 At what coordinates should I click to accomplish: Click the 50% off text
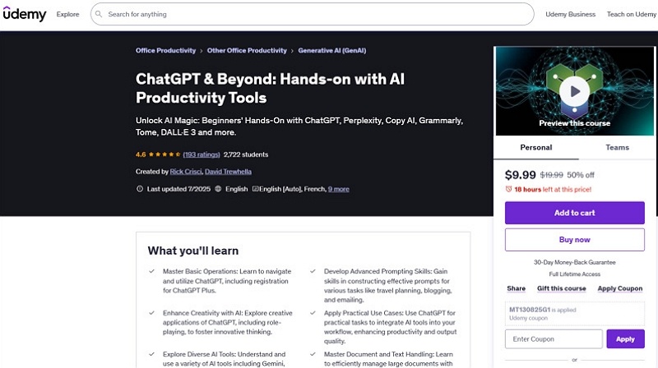581,175
